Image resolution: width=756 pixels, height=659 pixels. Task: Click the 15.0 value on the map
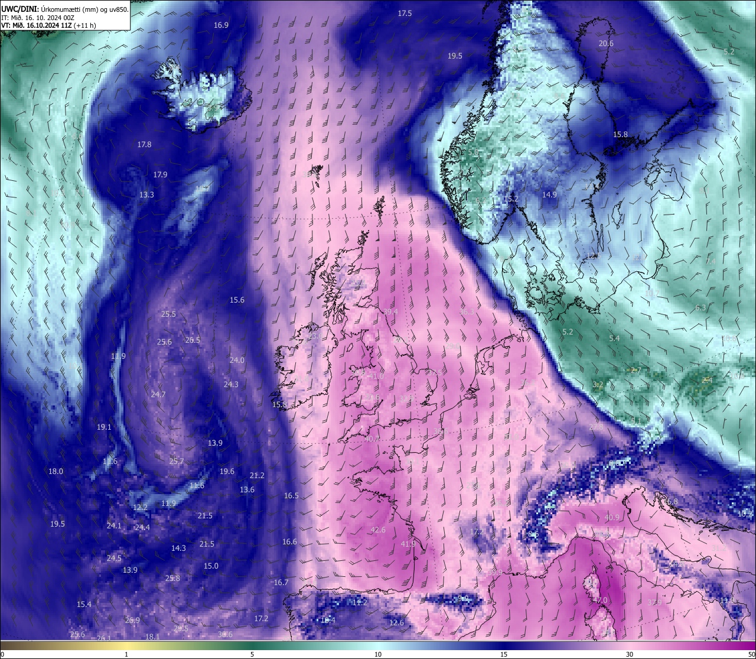point(211,566)
